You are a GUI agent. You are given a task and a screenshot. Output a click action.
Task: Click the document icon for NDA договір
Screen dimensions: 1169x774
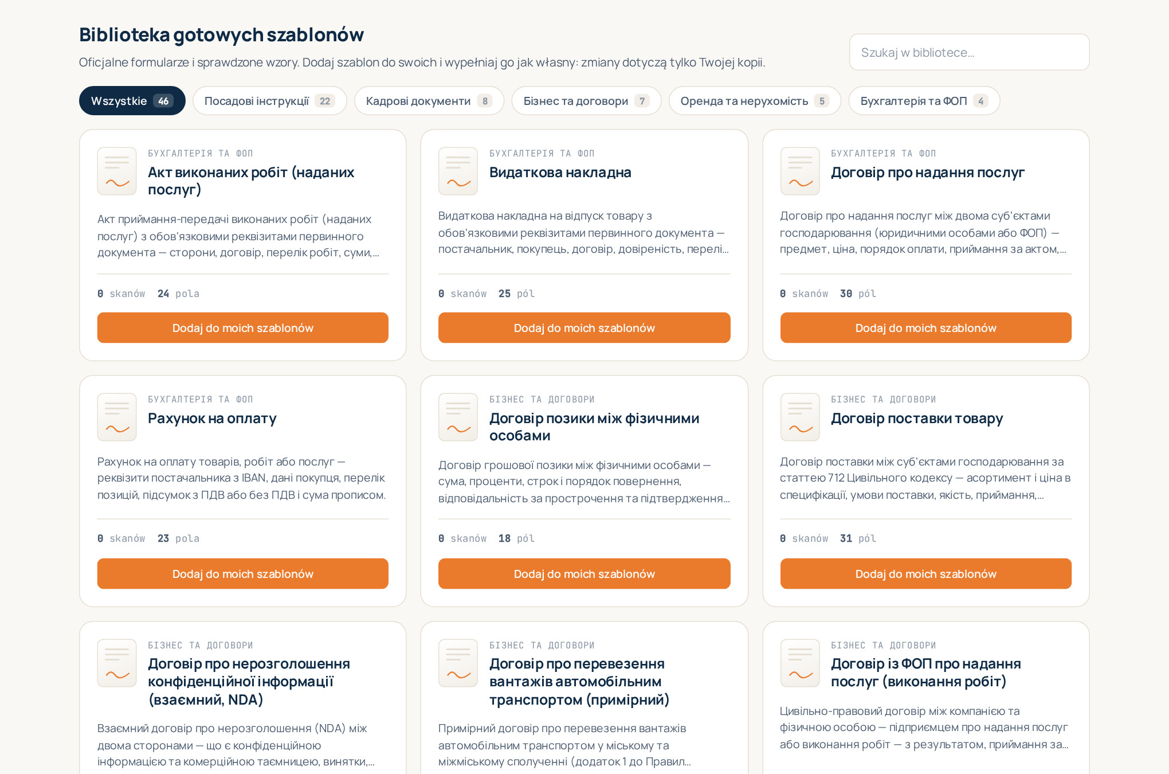pyautogui.click(x=117, y=663)
